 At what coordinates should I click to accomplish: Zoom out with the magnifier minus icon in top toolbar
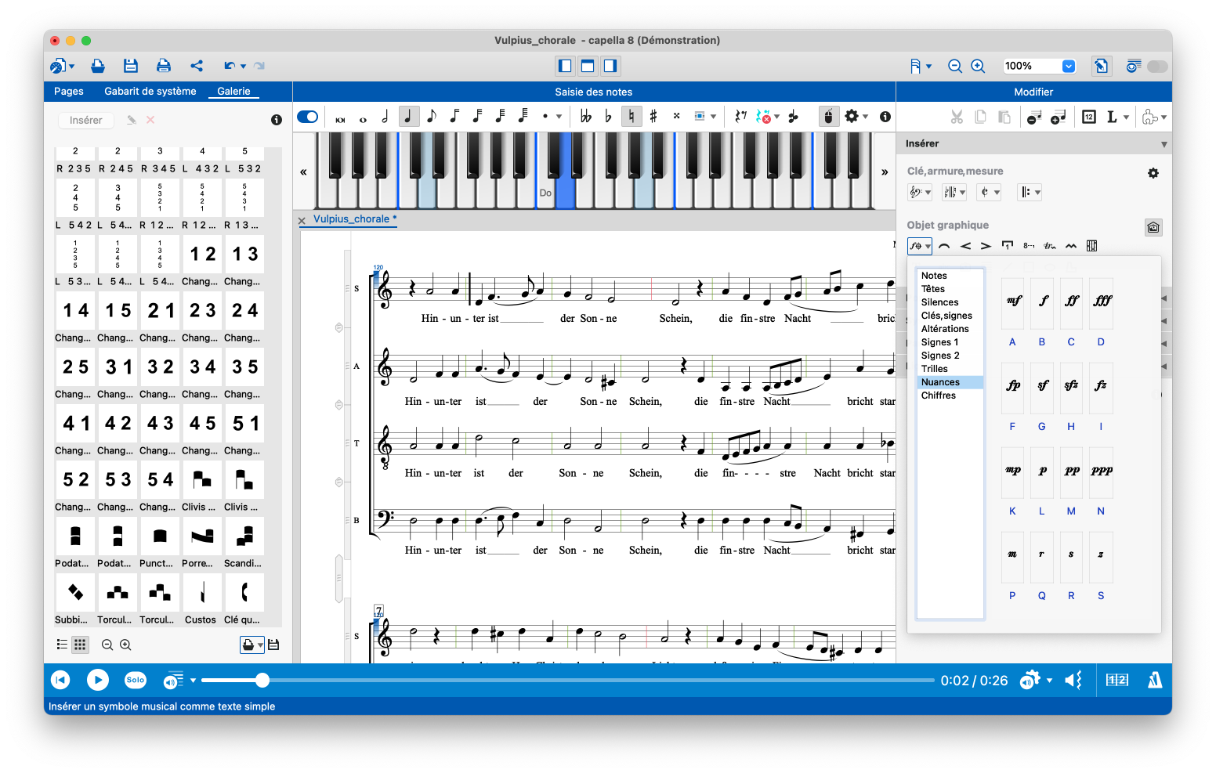pos(954,67)
